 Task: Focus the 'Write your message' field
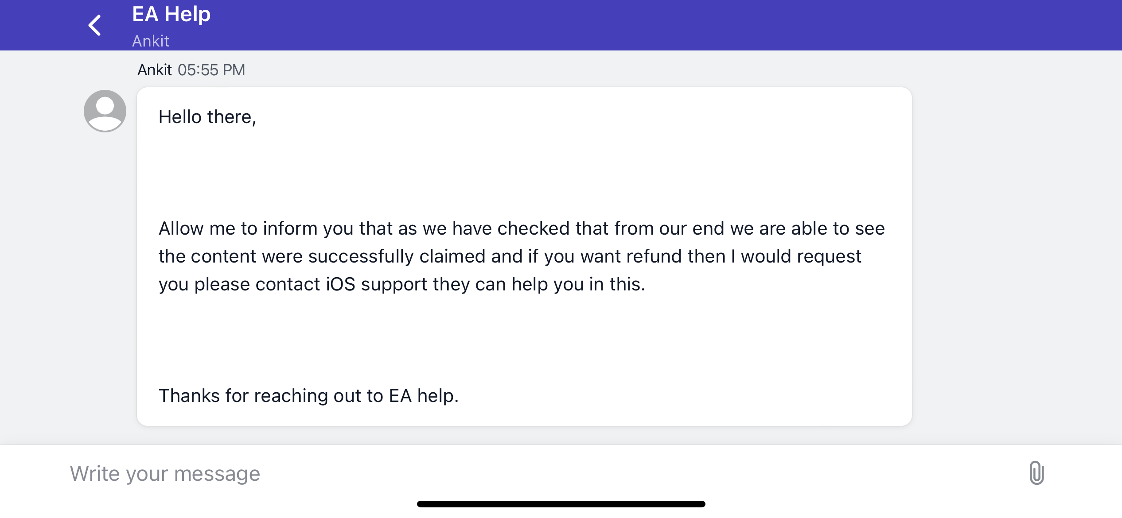[x=532, y=474]
